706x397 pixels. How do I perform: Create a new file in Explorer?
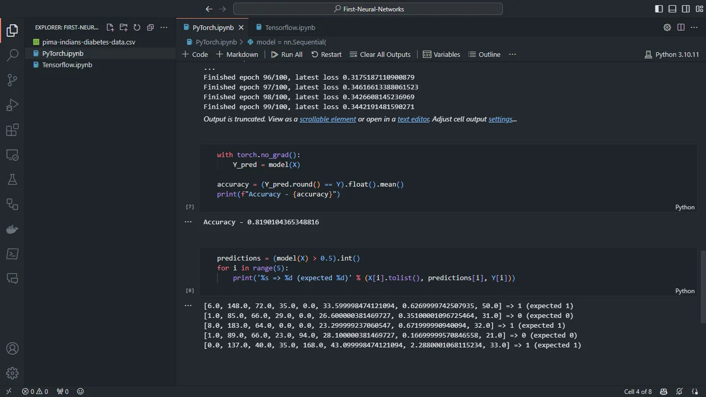tap(110, 27)
